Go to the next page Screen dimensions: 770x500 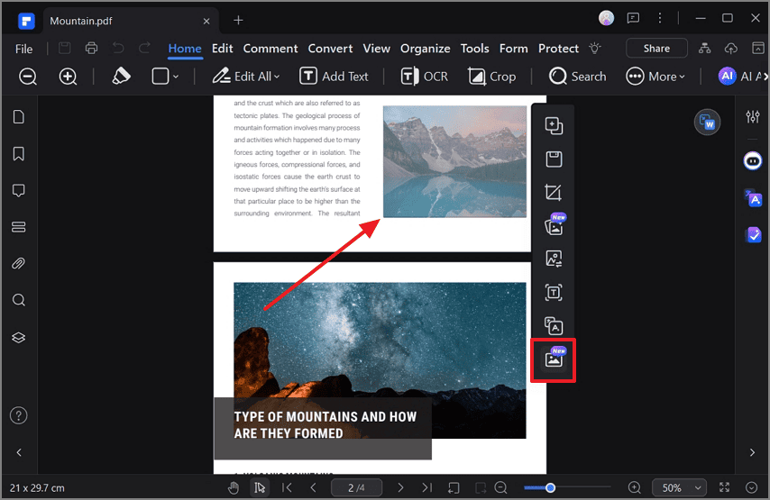(x=400, y=487)
